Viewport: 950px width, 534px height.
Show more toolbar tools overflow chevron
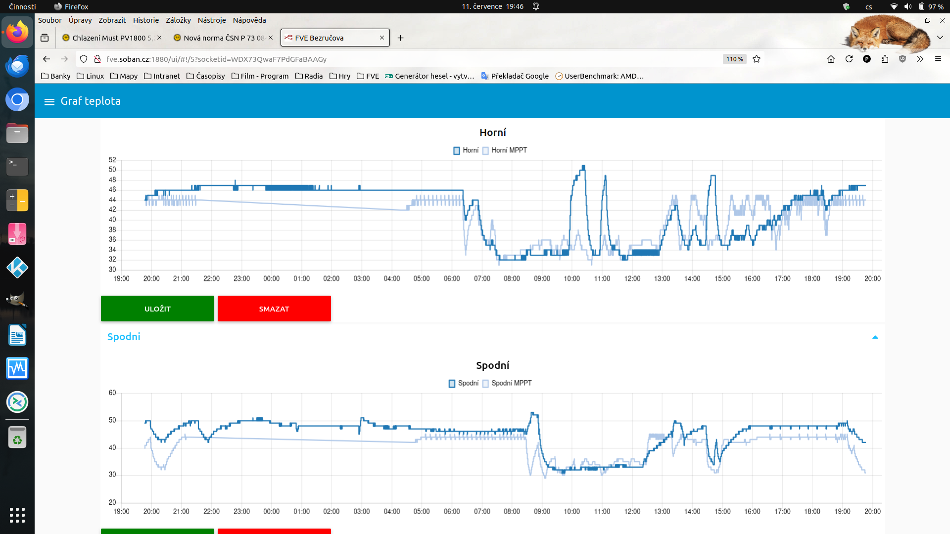pos(920,59)
